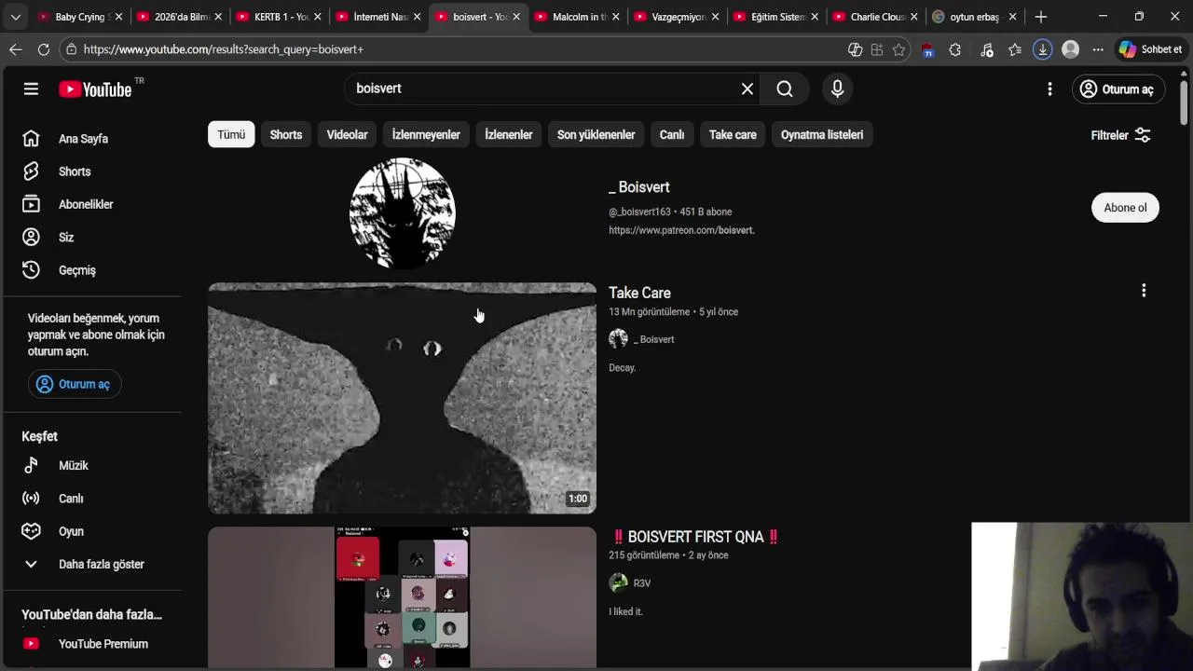Select the Canlı filter chip
This screenshot has height=671, width=1193.
coord(672,134)
